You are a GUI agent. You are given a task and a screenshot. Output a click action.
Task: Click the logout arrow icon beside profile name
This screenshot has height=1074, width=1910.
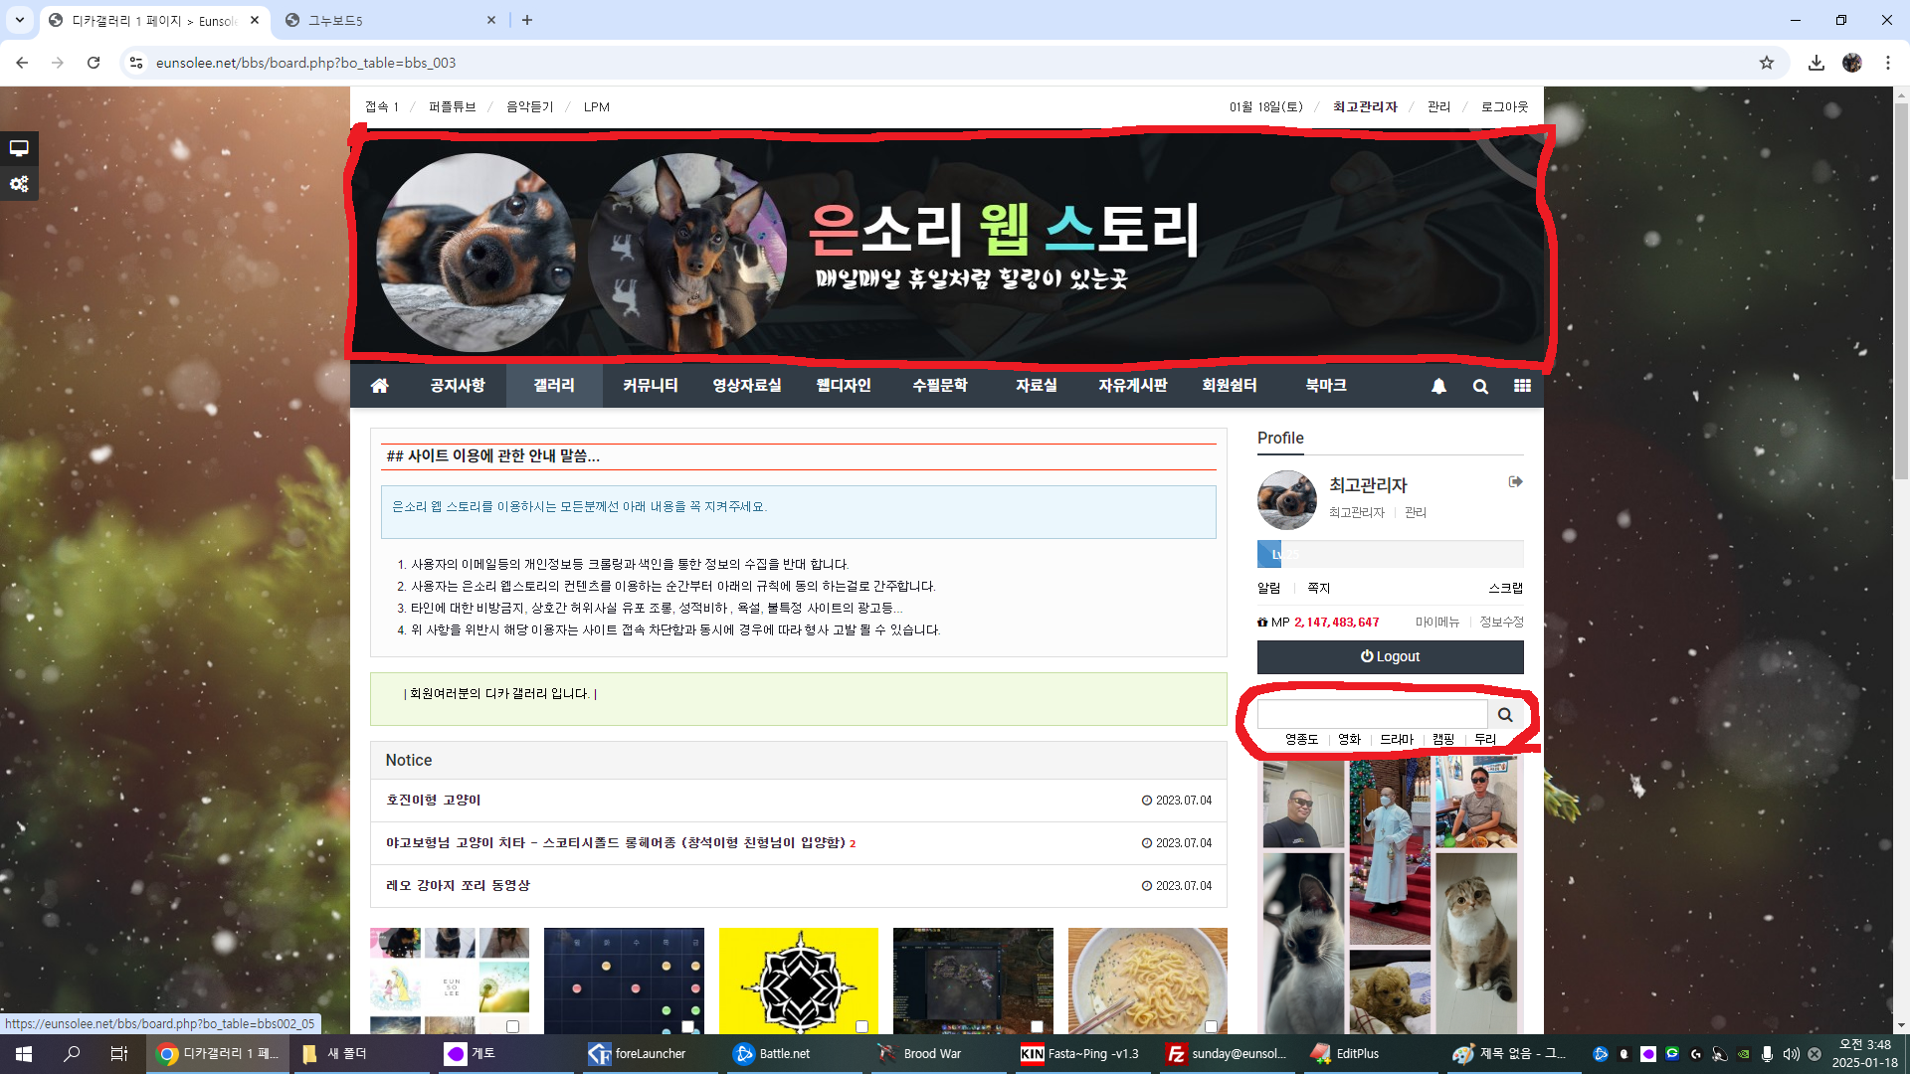(1515, 482)
